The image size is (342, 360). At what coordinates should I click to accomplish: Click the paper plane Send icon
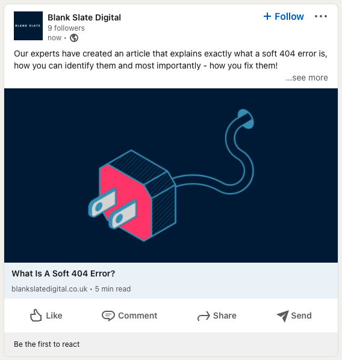[282, 316]
